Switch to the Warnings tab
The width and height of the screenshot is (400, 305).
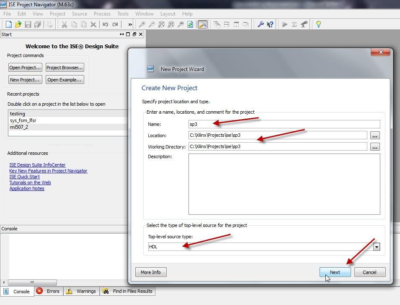click(81, 291)
